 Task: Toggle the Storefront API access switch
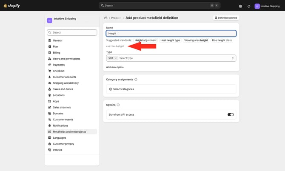231,114
